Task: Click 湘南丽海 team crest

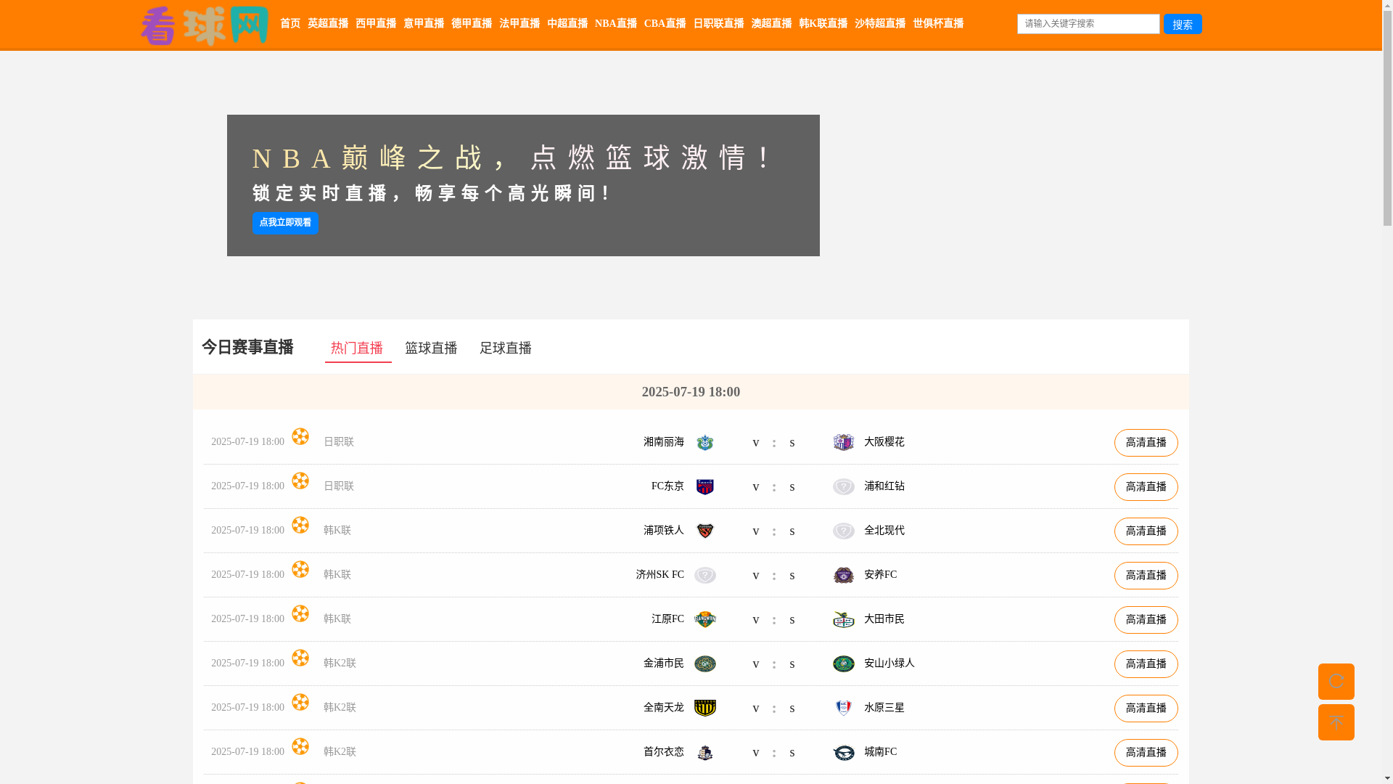Action: click(705, 442)
